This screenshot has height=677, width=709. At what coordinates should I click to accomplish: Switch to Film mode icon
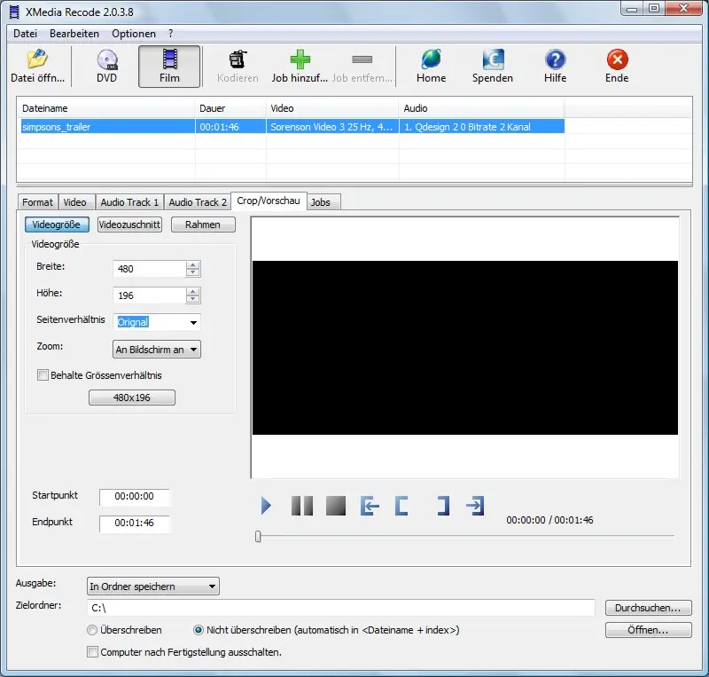pos(168,65)
